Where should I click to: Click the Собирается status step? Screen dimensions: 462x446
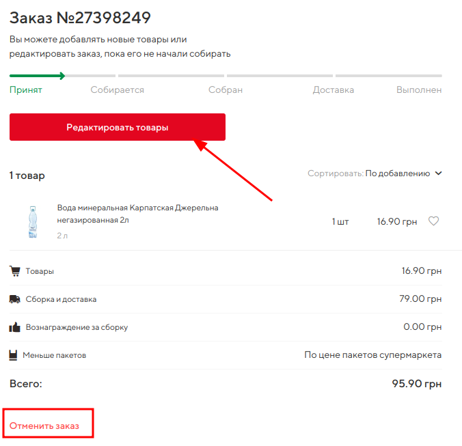[x=118, y=90]
